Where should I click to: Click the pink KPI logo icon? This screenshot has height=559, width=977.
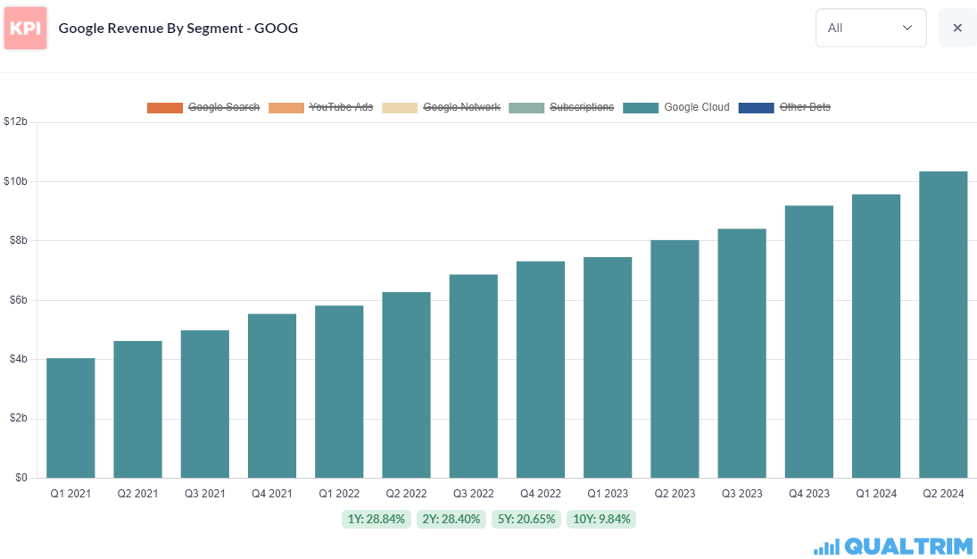(26, 28)
